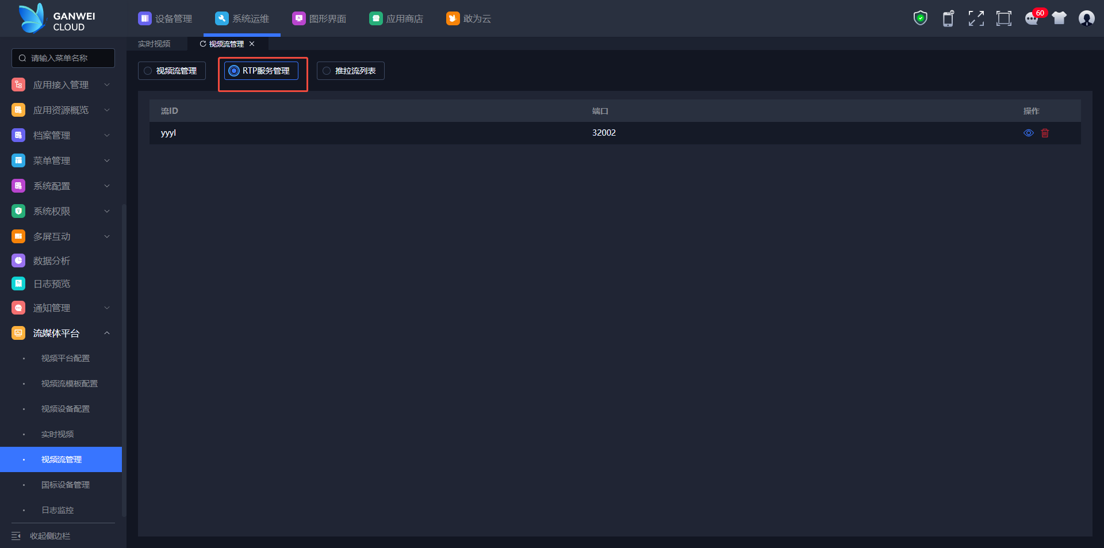Open the 系统运维 top menu
Screen dimensions: 1104x548
pyautogui.click(x=242, y=18)
